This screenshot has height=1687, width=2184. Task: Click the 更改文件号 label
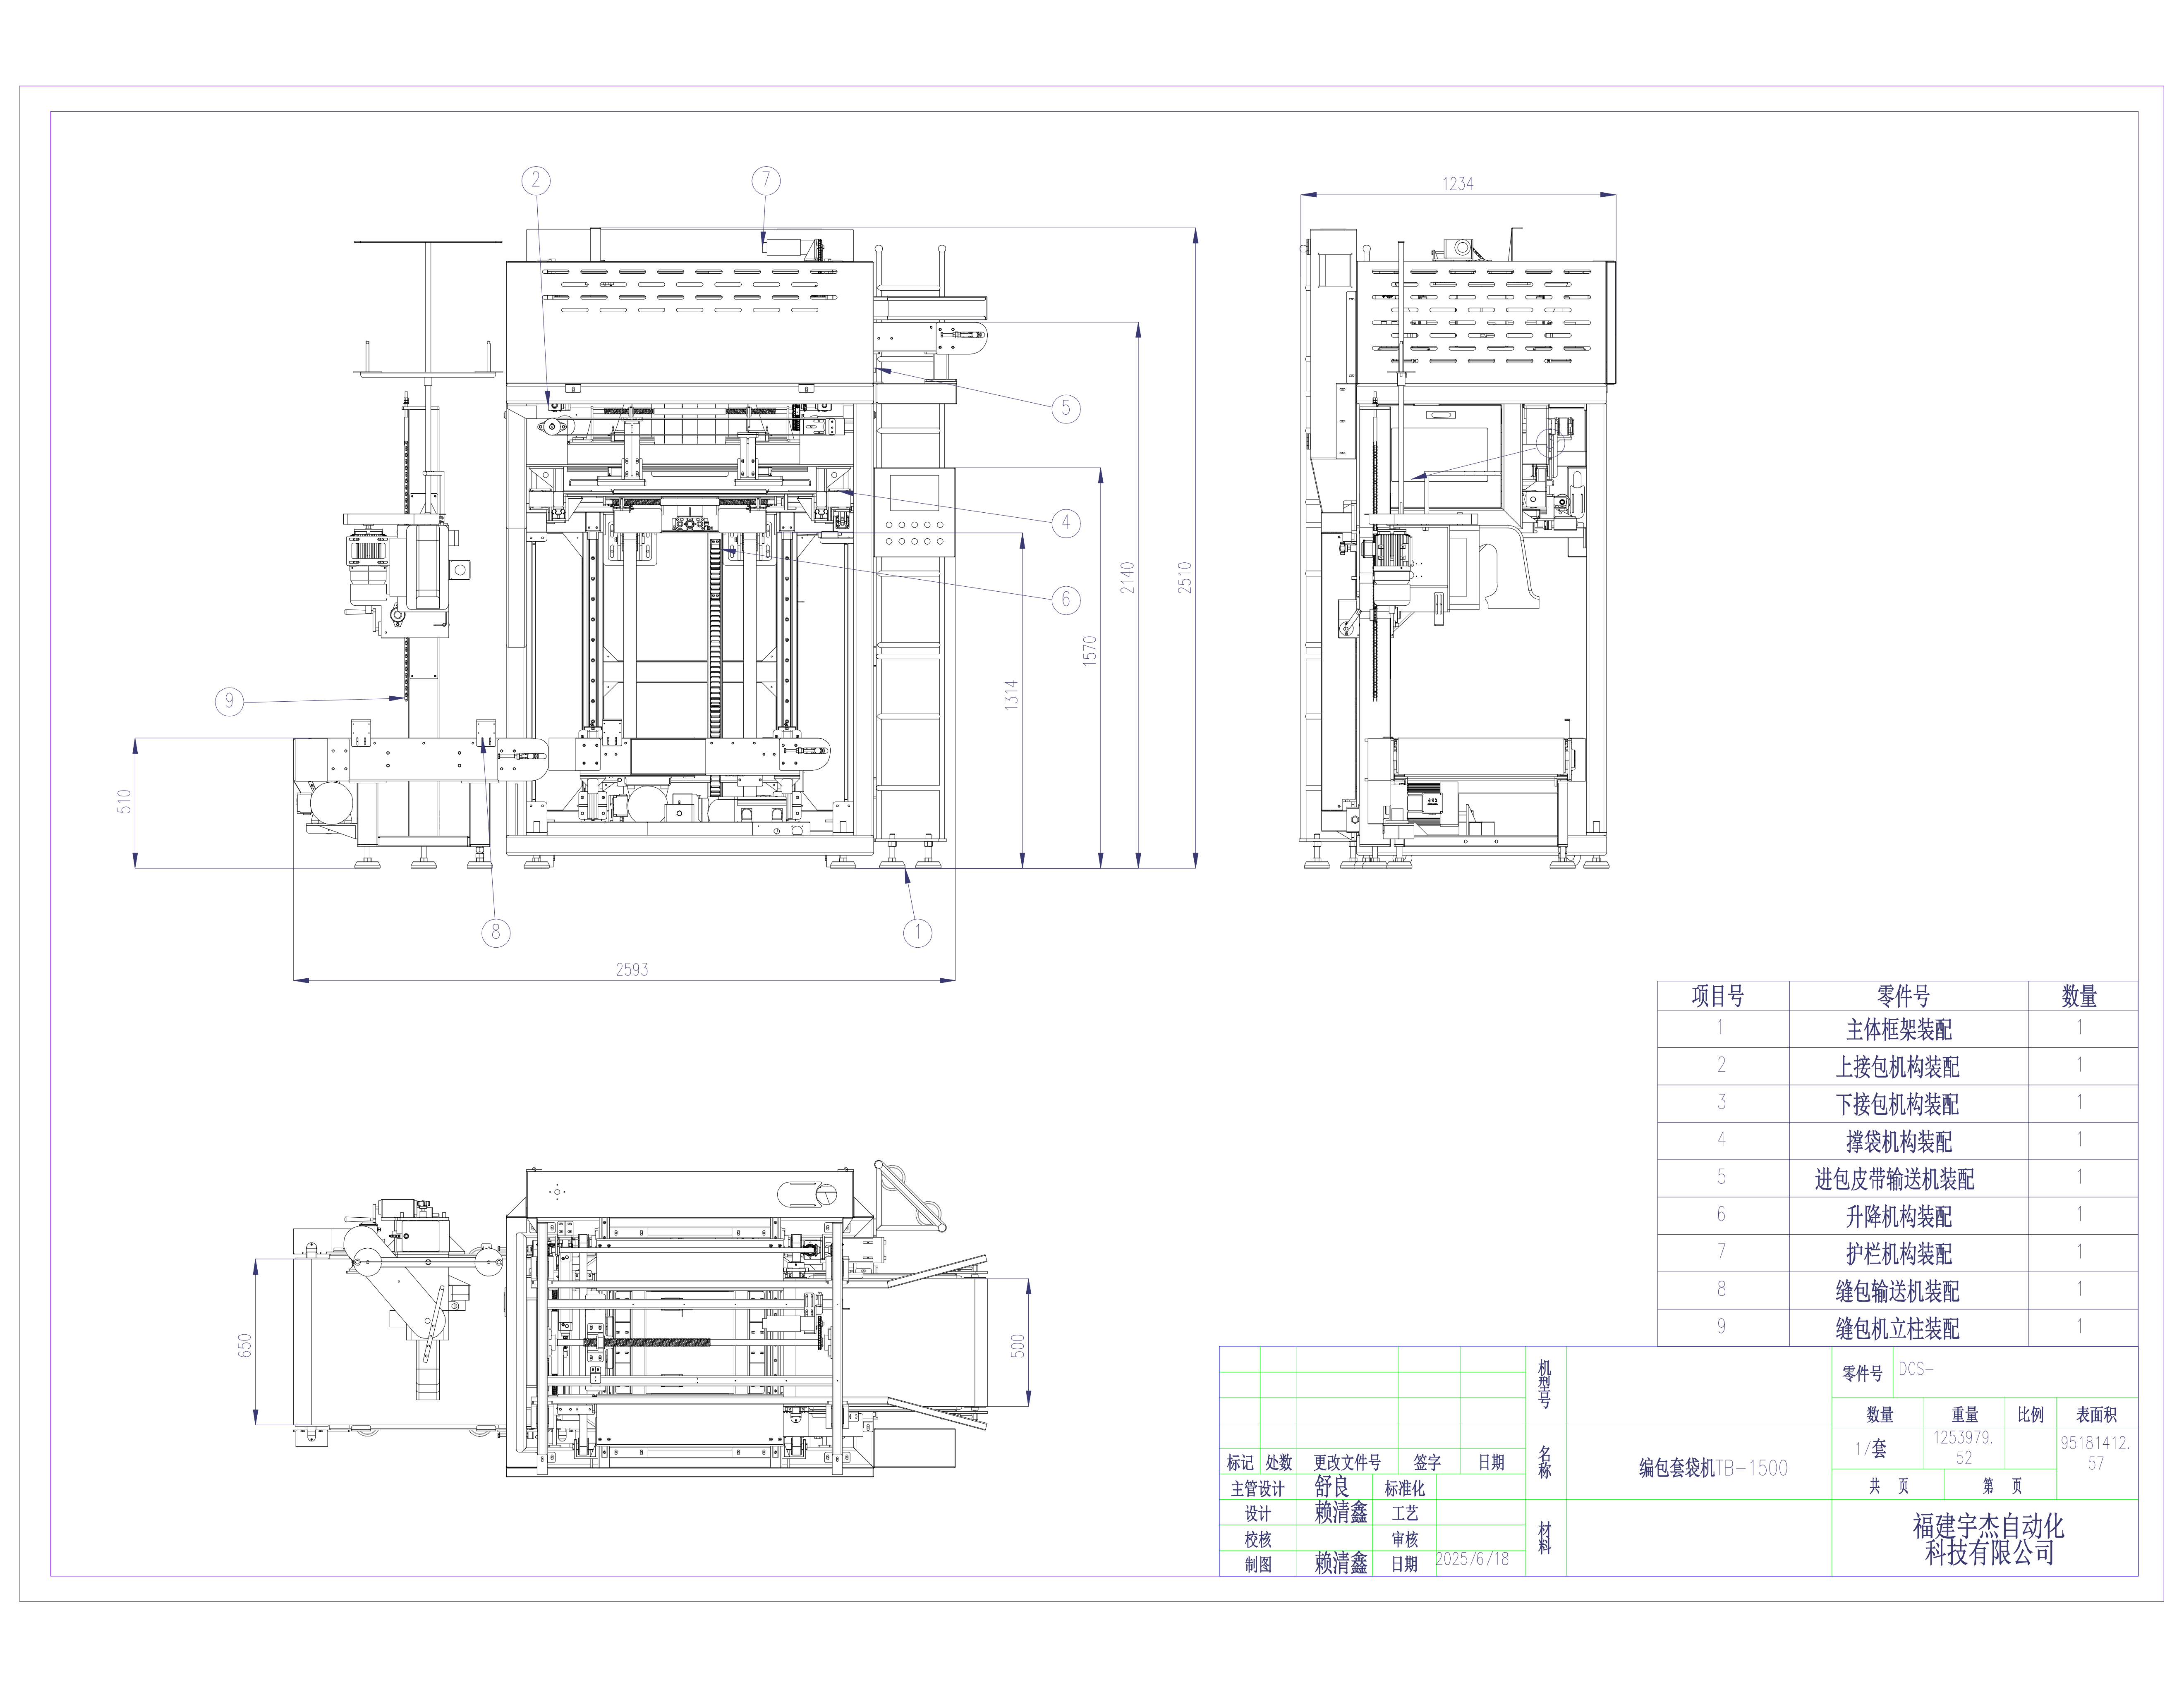pos(1347,1462)
